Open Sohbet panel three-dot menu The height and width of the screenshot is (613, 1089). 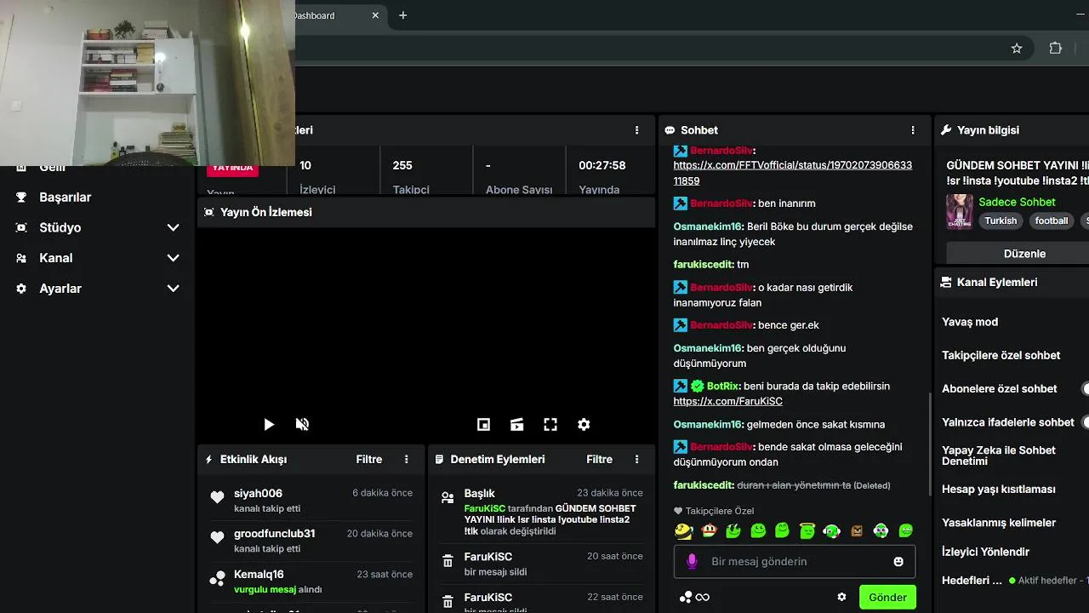click(x=913, y=130)
